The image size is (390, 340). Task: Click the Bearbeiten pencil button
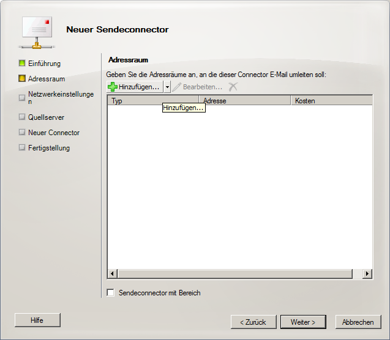[x=198, y=87]
